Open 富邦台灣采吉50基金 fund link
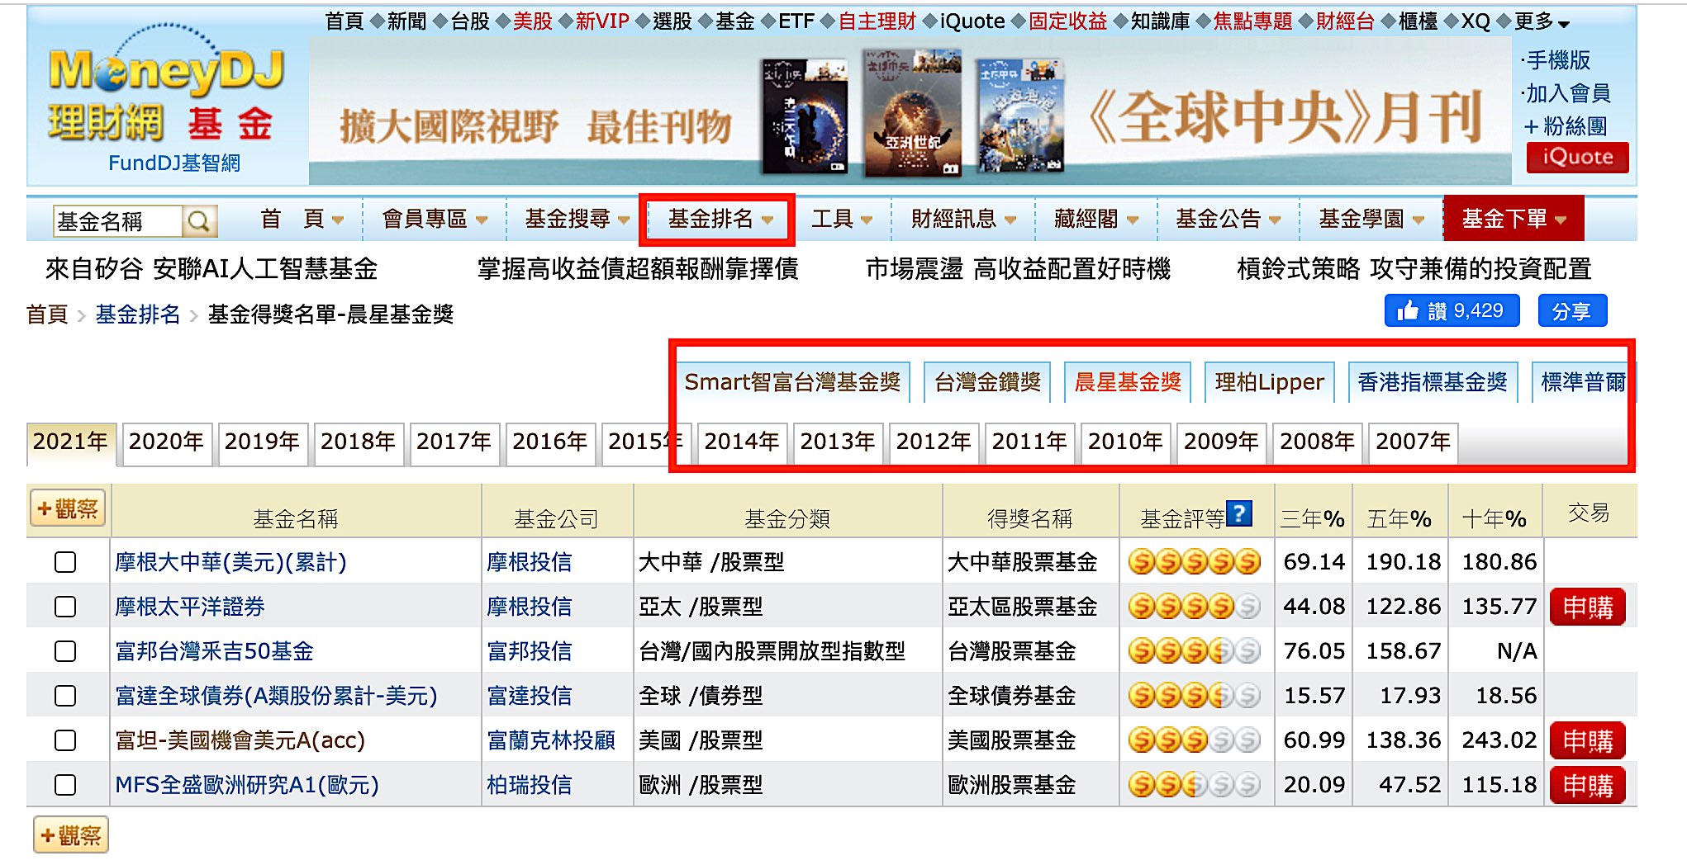 [215, 652]
